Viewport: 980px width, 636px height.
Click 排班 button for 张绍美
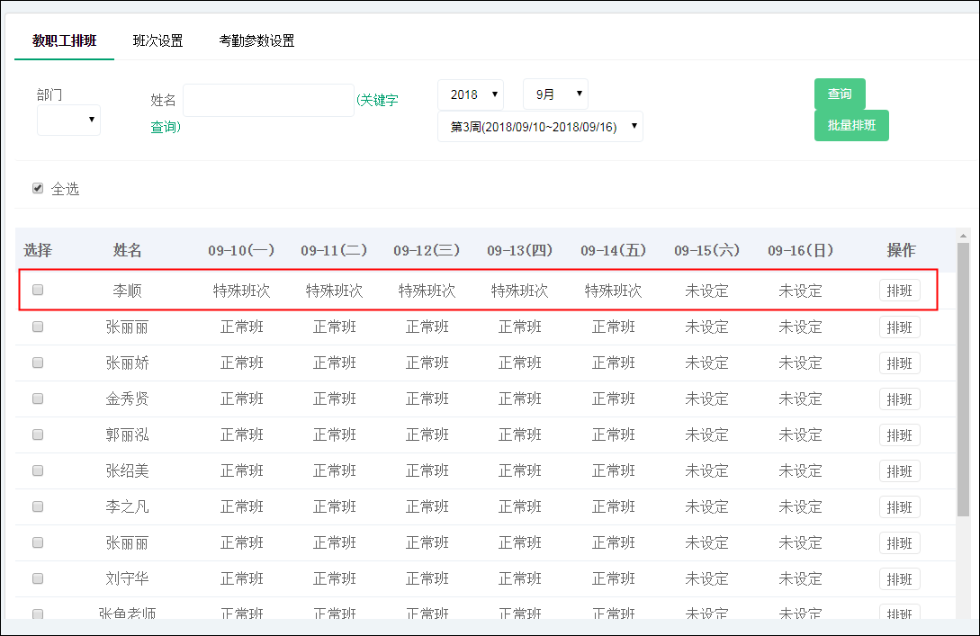click(x=899, y=470)
